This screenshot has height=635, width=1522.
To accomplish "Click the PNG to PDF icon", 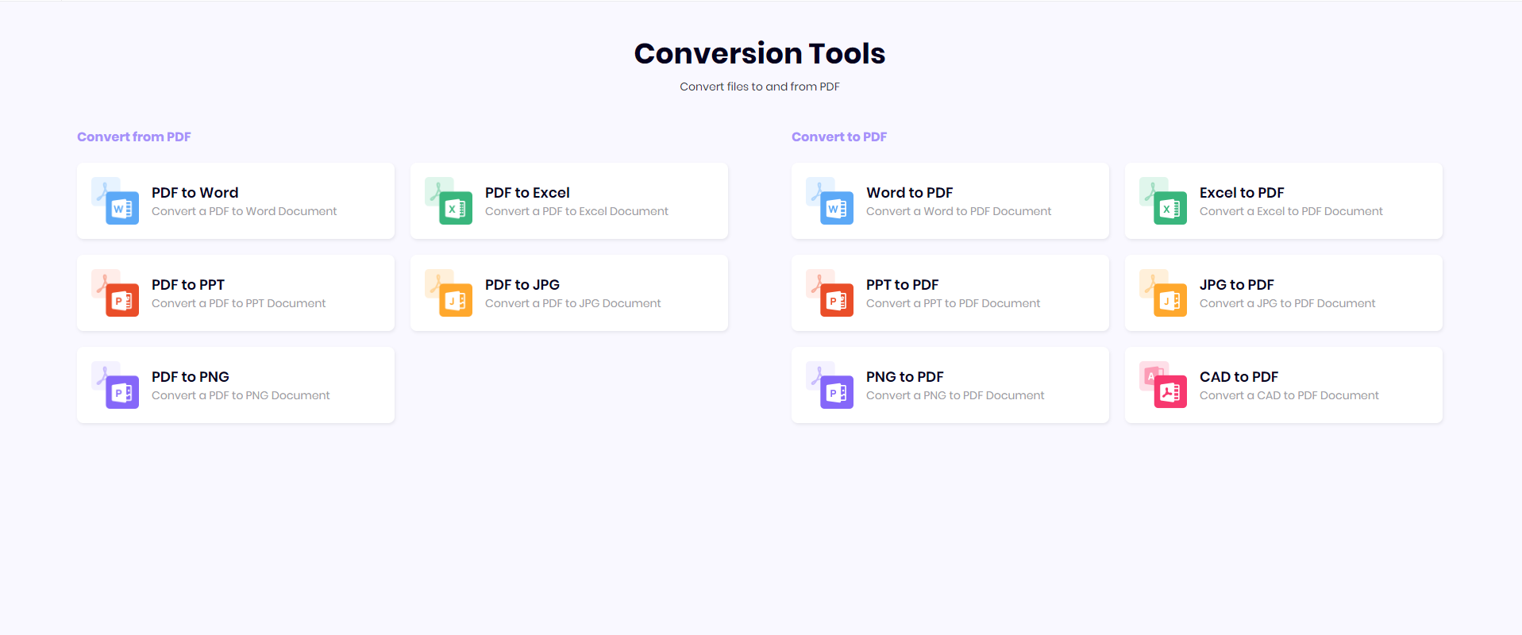I will click(x=830, y=385).
